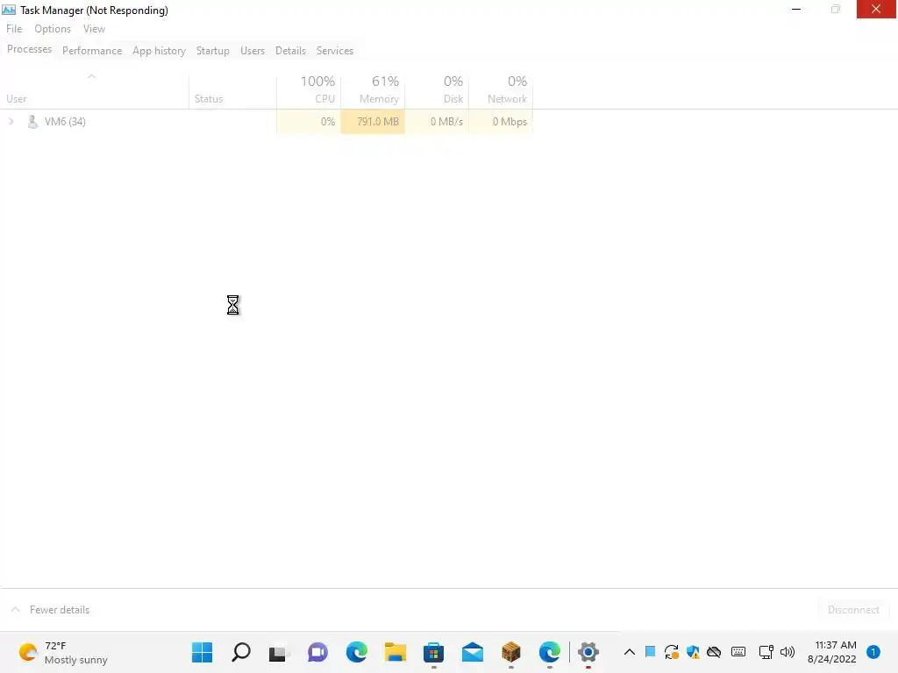Image resolution: width=898 pixels, height=673 pixels.
Task: Open Windows Security tray icon
Action: coord(693,652)
